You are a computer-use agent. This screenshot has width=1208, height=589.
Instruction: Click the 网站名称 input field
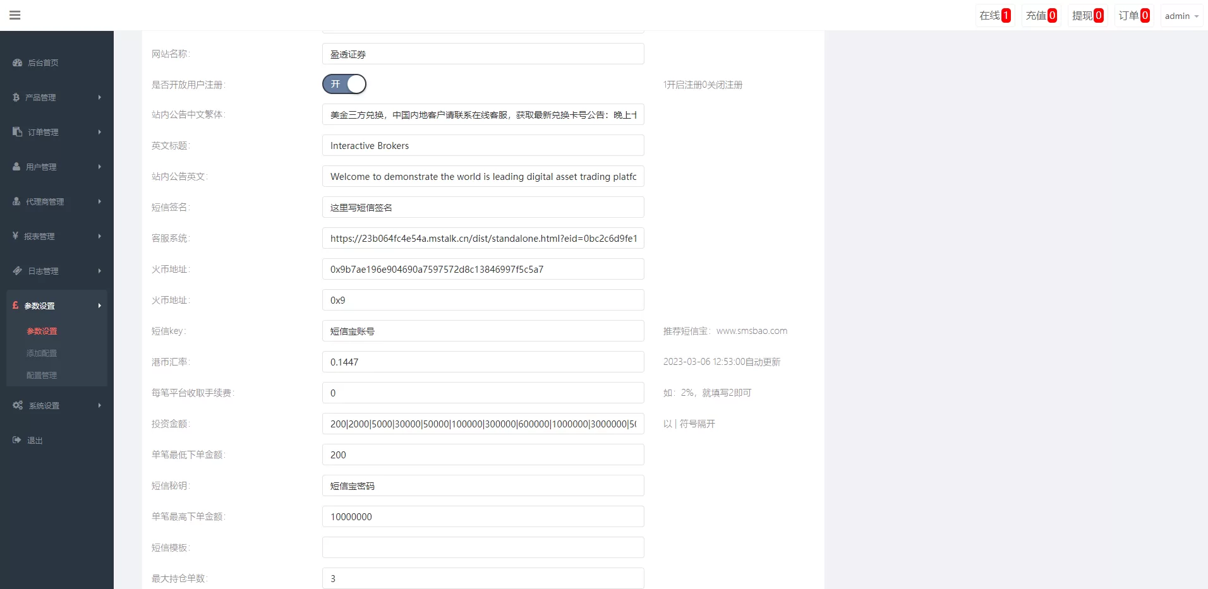[x=483, y=54]
